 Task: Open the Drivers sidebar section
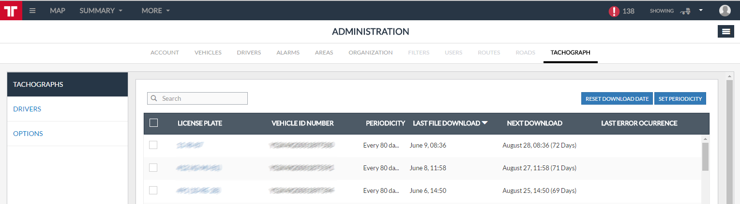27,109
